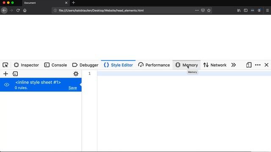271x152 pixels.
Task: Open the Library icon in toolbar
Action: (x=239, y=10)
